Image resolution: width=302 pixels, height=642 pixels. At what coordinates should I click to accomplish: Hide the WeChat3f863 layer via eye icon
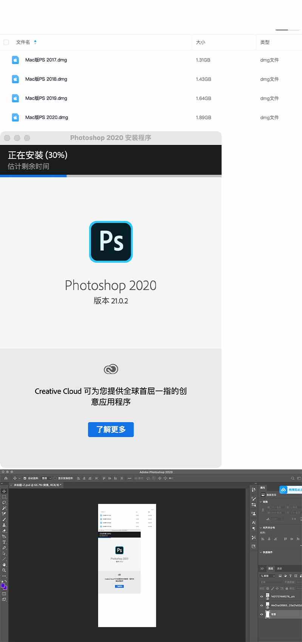pos(262,605)
